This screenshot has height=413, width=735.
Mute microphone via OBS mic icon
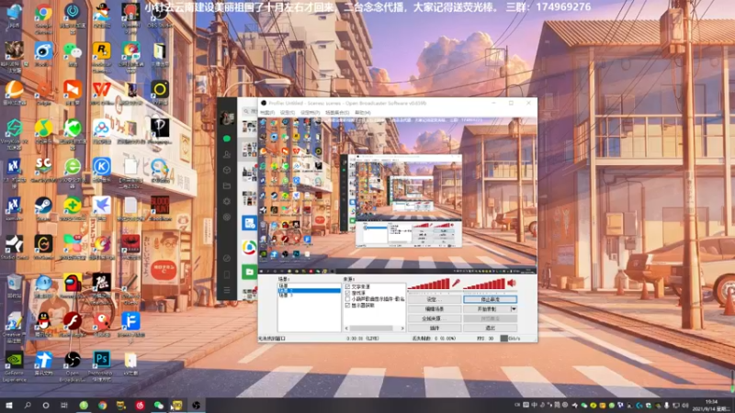pyautogui.click(x=456, y=283)
